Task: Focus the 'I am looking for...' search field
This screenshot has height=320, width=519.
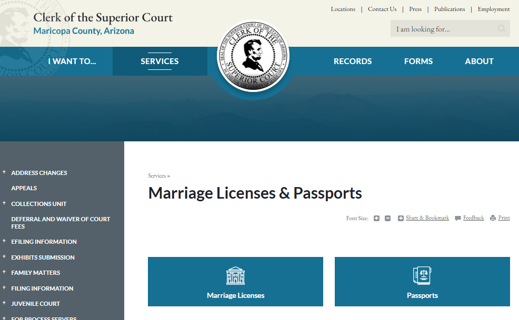Action: click(x=442, y=29)
